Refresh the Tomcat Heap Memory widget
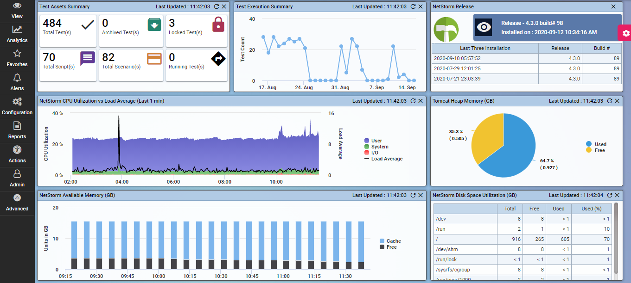Viewport: 631px width, 283px height. [x=610, y=101]
